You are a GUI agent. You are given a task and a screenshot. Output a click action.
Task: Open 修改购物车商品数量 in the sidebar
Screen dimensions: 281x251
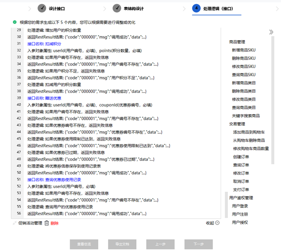(251, 149)
